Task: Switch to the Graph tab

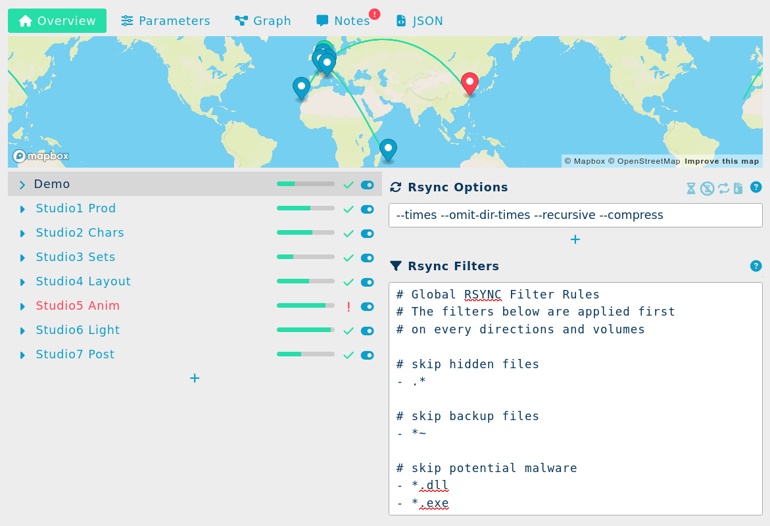Action: click(263, 20)
